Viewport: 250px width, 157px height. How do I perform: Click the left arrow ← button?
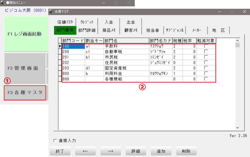click(85, 151)
